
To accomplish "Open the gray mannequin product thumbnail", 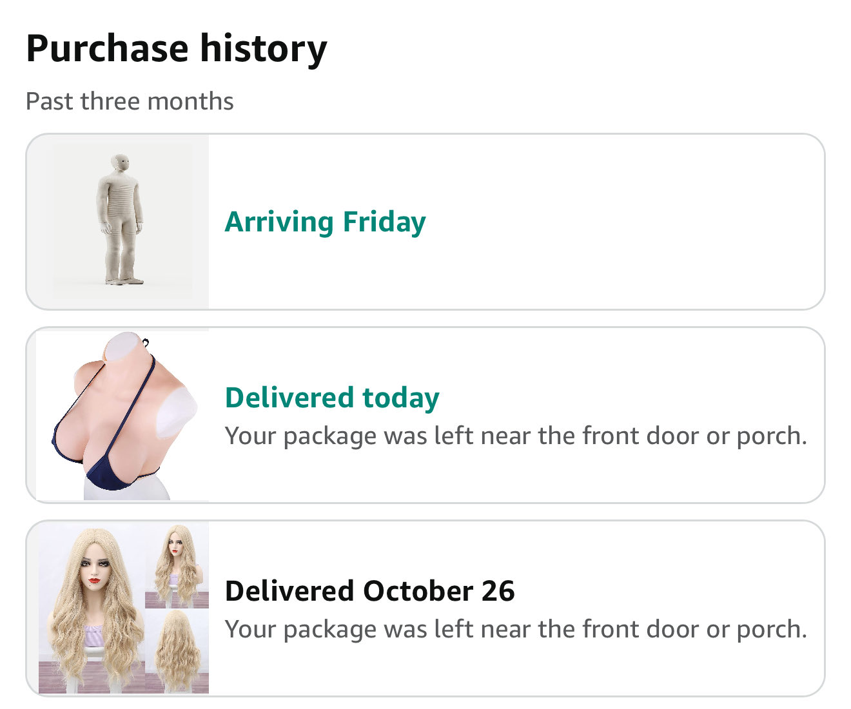I will click(122, 221).
